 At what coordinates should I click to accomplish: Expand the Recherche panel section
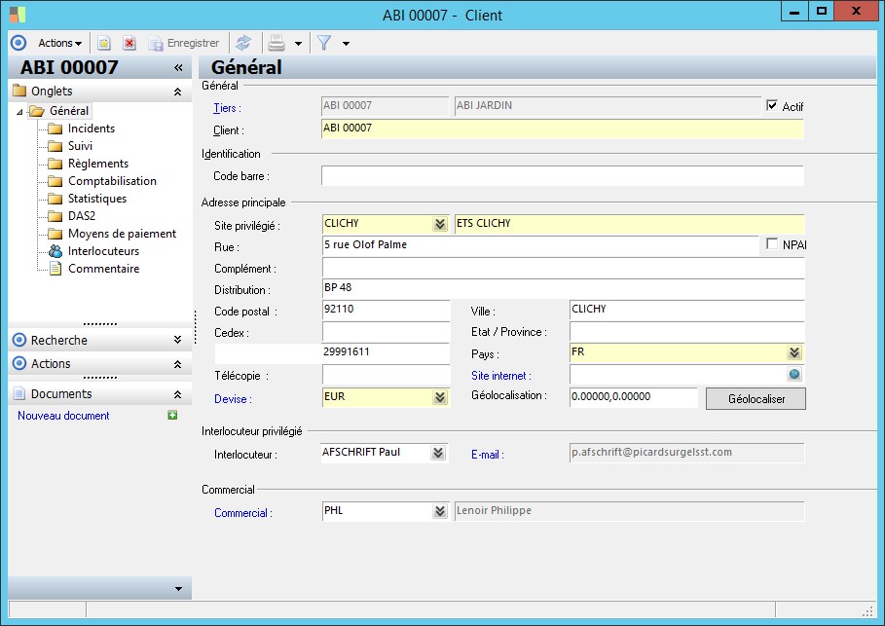(177, 341)
